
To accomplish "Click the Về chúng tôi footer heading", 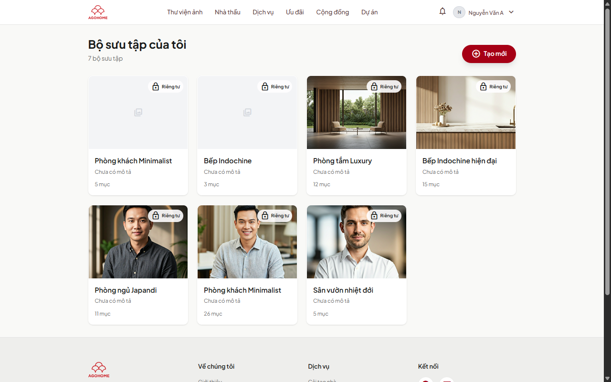I will [x=216, y=367].
